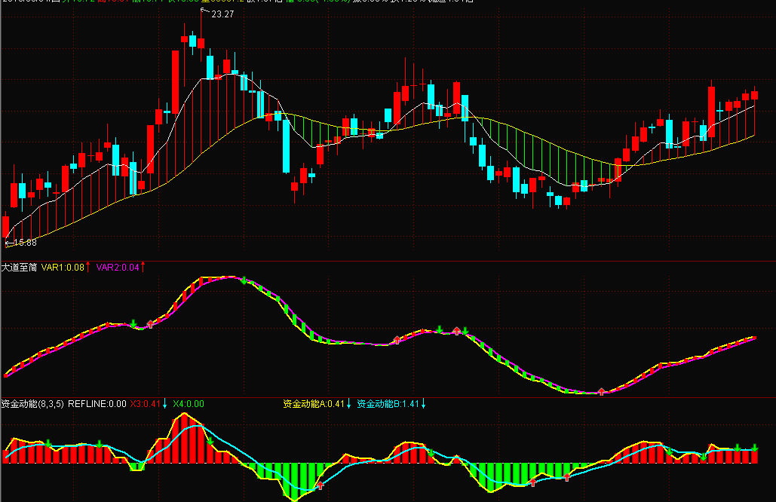This screenshot has height=502, width=776.
Task: Click the cyan down arrow after 资金动能A value
Action: pos(348,404)
